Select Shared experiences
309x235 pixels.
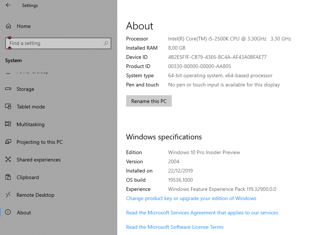[59, 160]
